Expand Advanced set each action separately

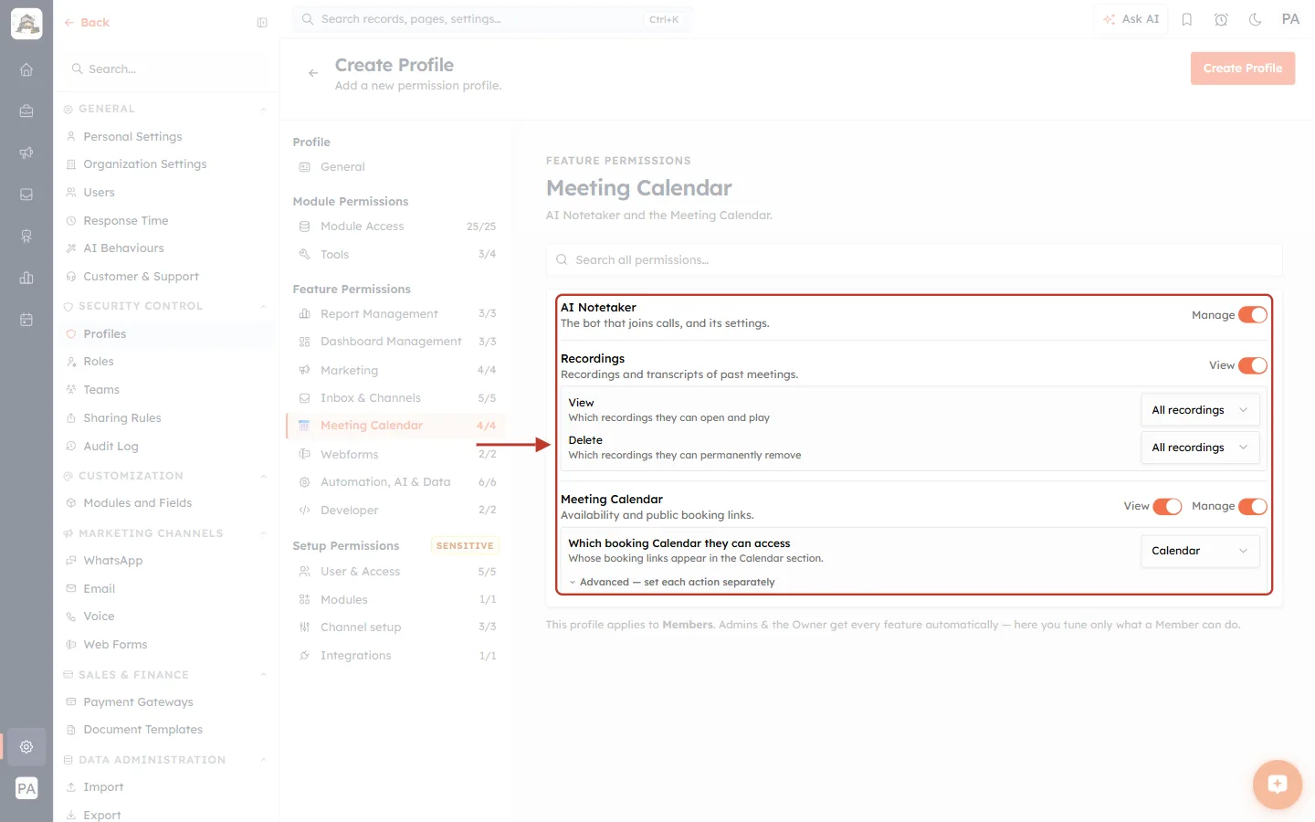click(671, 582)
